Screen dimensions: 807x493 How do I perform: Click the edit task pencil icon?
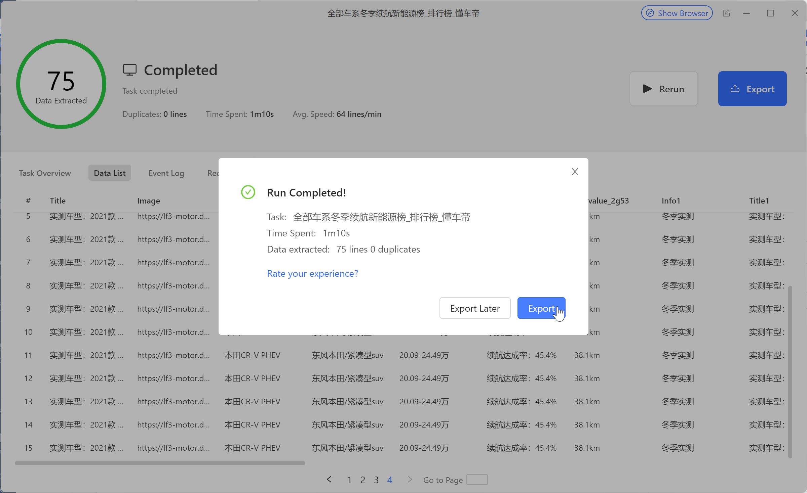726,13
